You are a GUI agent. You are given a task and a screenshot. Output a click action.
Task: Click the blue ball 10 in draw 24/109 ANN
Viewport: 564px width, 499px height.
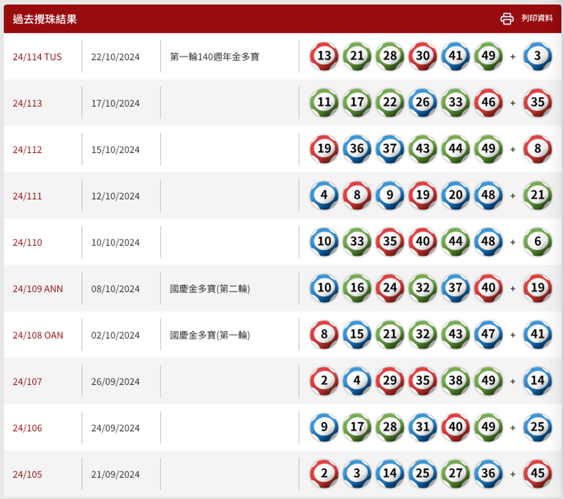click(323, 288)
